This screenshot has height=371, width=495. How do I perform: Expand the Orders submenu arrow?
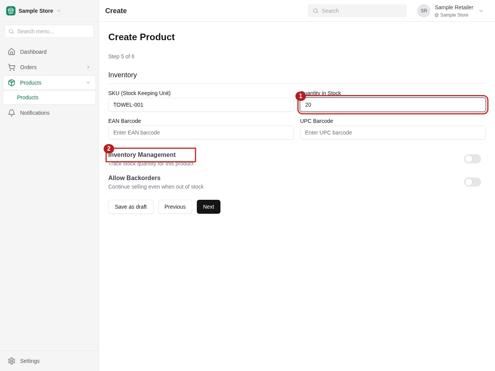[x=88, y=67]
